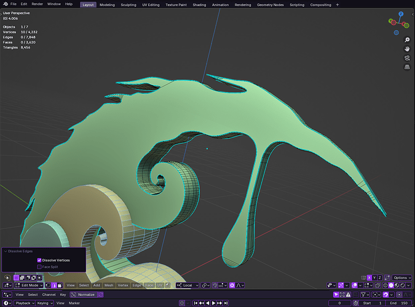This screenshot has height=307, width=415.
Task: Select edge select mode icon
Action: pos(54,286)
